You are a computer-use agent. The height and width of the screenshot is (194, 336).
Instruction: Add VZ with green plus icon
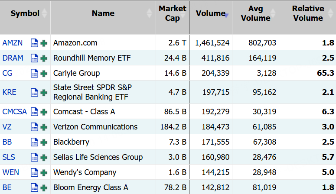[x=44, y=127]
